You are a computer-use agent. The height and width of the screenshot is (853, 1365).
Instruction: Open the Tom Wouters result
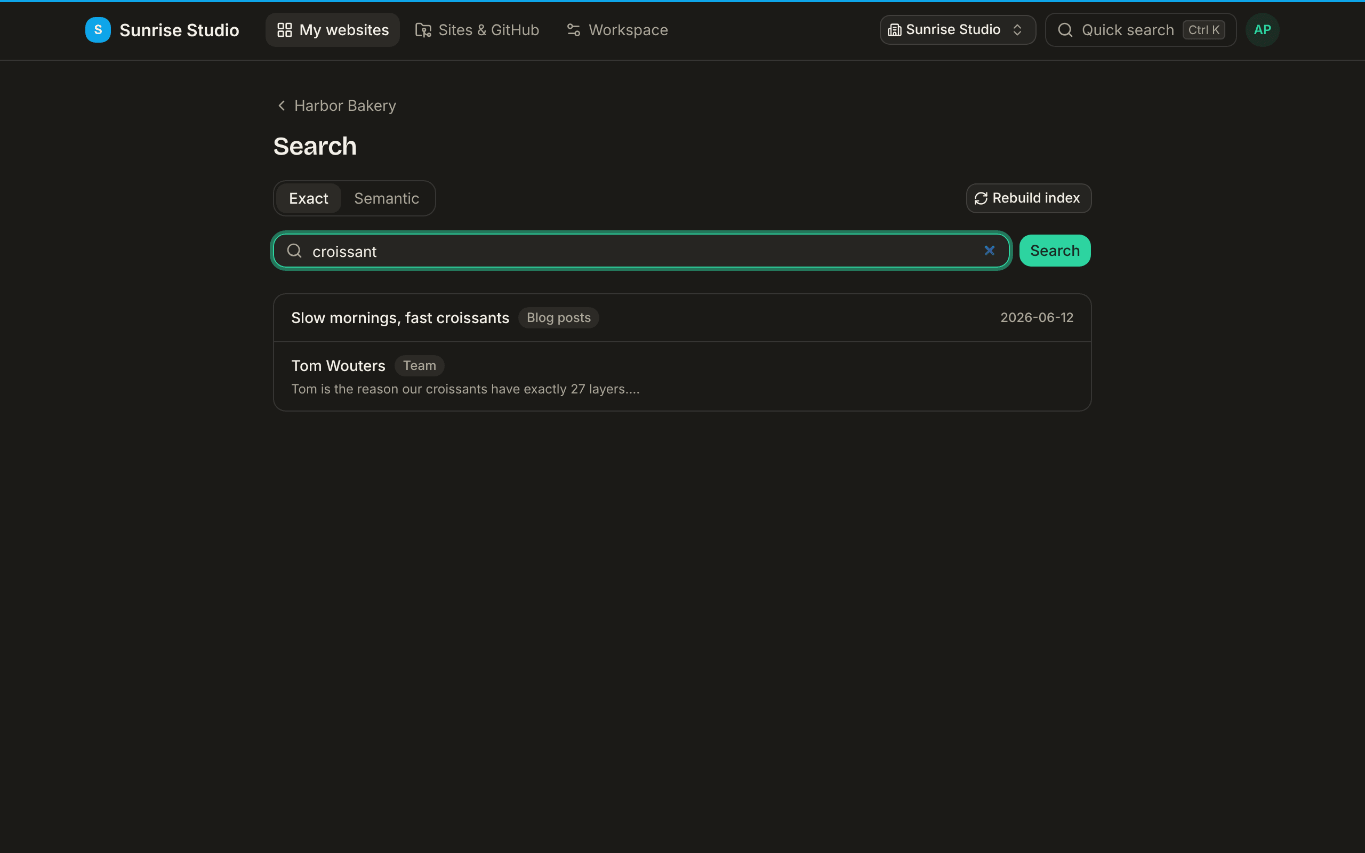point(682,377)
